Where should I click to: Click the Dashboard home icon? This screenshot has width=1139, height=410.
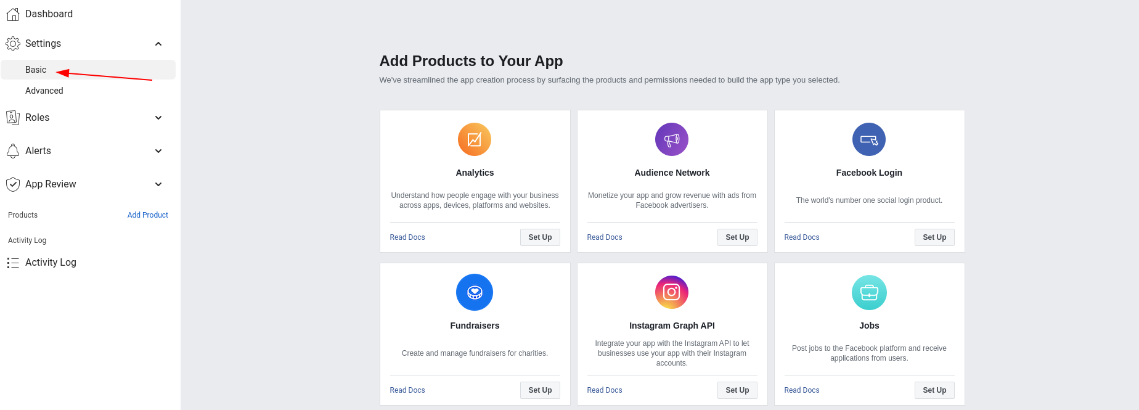[13, 14]
